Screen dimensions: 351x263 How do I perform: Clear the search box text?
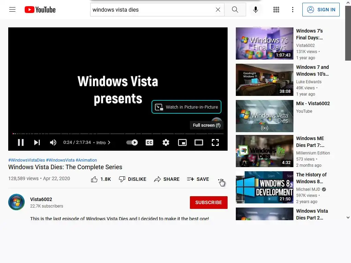coord(218,10)
